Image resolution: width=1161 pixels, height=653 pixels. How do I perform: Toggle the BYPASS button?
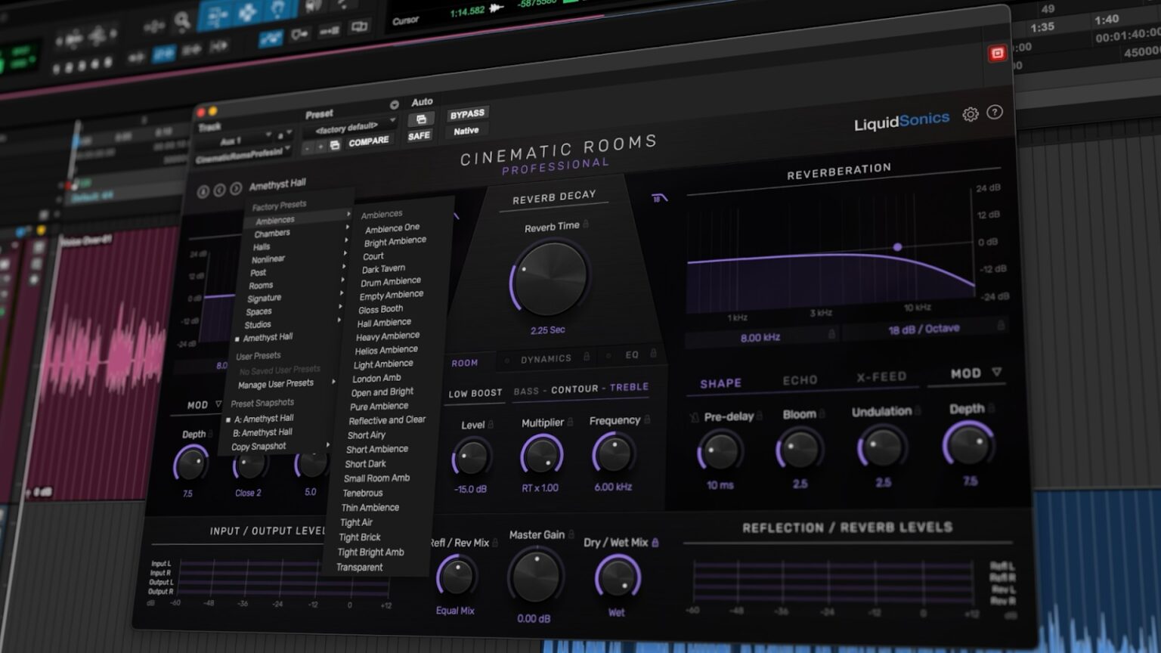click(x=467, y=113)
